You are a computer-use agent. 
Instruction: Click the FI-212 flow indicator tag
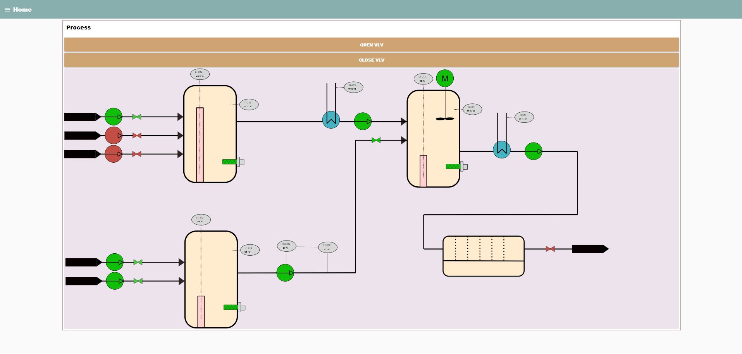[x=328, y=247]
